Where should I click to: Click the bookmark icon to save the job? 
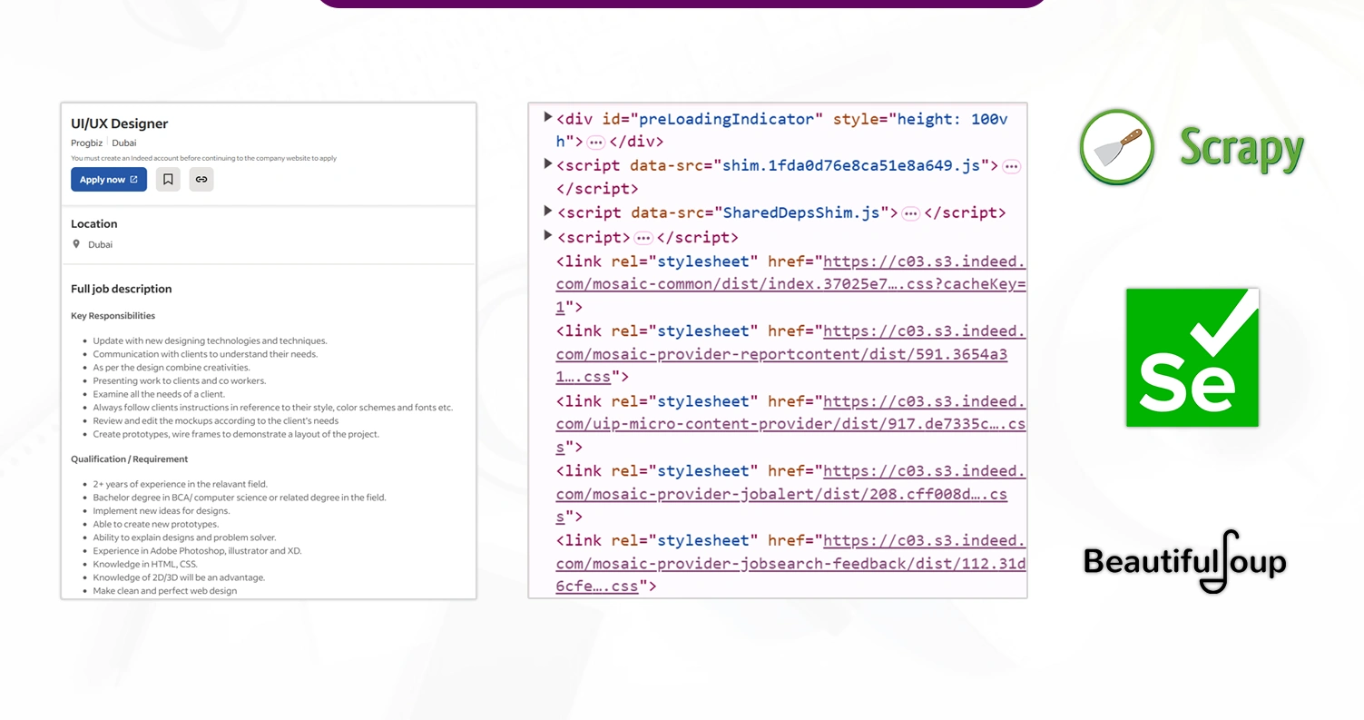(168, 179)
